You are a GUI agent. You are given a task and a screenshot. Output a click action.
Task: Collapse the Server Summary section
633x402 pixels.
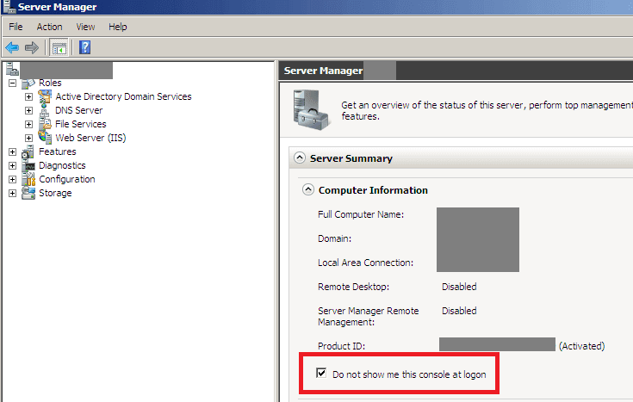300,158
